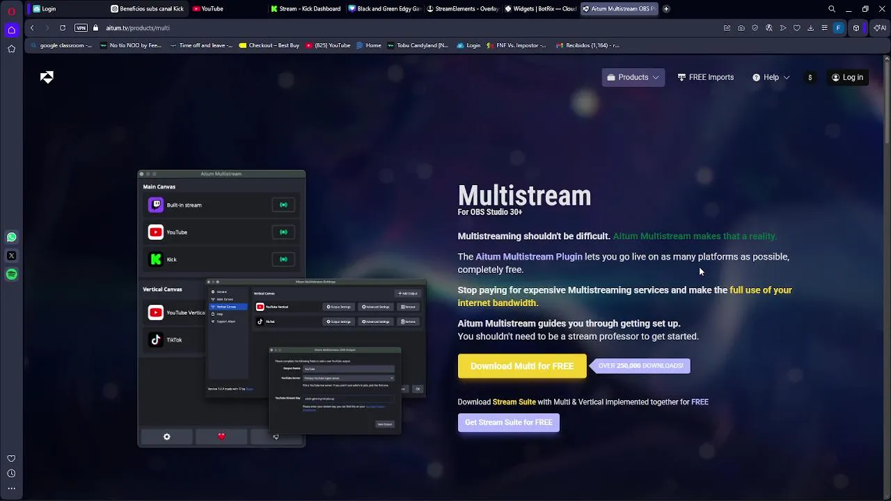Image resolution: width=891 pixels, height=501 pixels.
Task: Open the tab search magnifier icon
Action: tap(832, 9)
